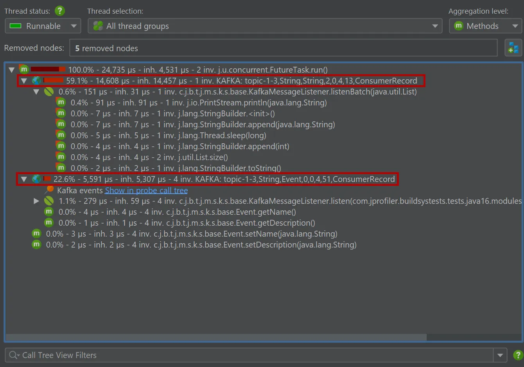Screen dimensions: 524x367
Task: Click the method icon of StringBuilder.<init>() row
Action: [x=61, y=113]
